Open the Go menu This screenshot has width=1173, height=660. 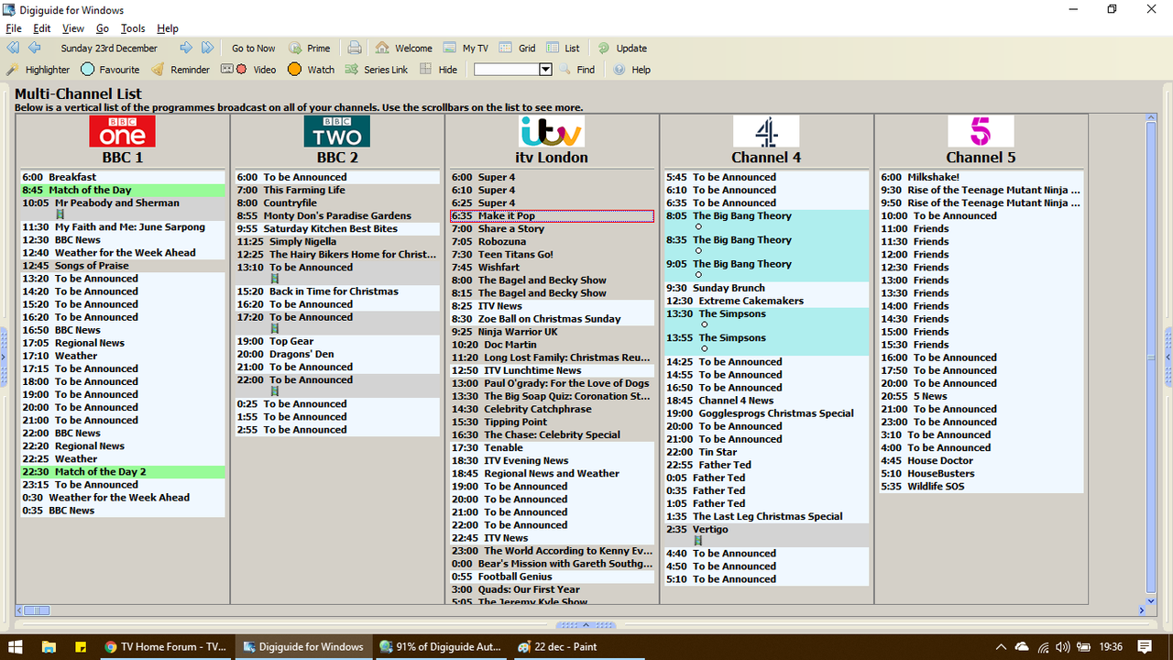pos(103,28)
